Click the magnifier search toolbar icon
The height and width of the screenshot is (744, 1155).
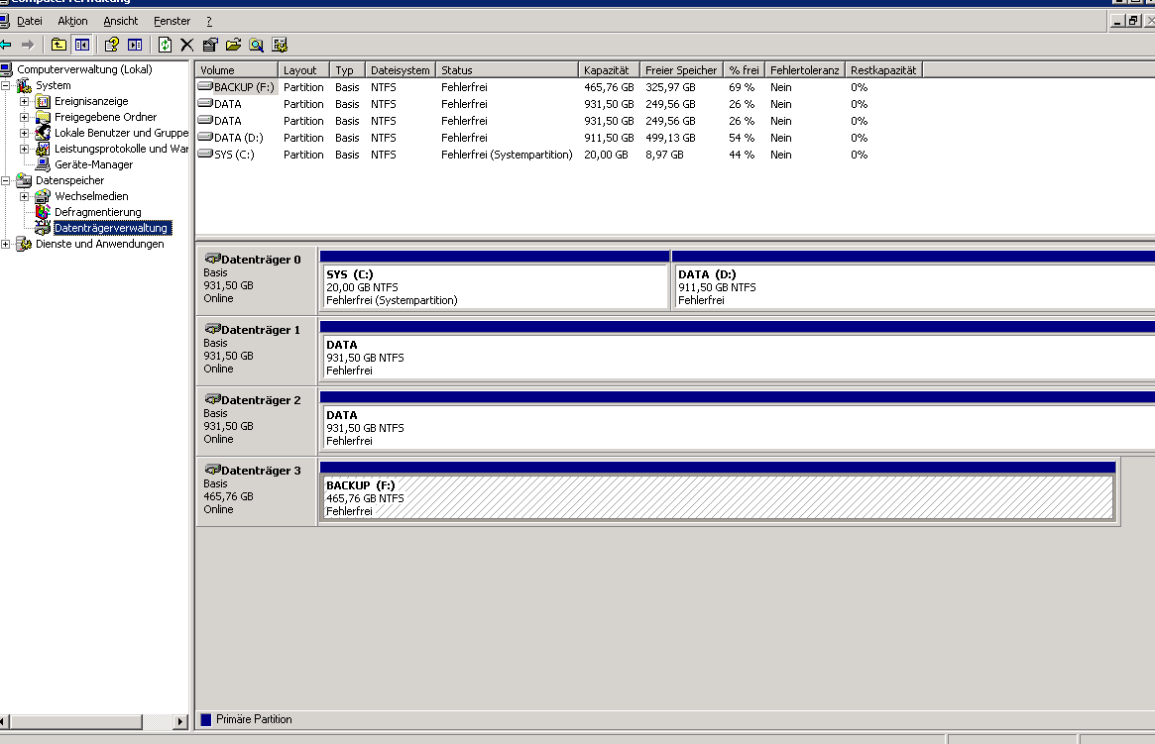[257, 45]
